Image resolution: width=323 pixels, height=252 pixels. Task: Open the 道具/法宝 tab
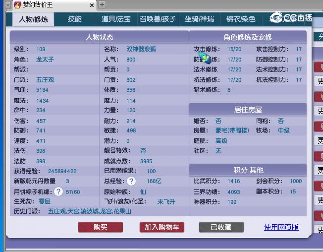tap(116, 19)
